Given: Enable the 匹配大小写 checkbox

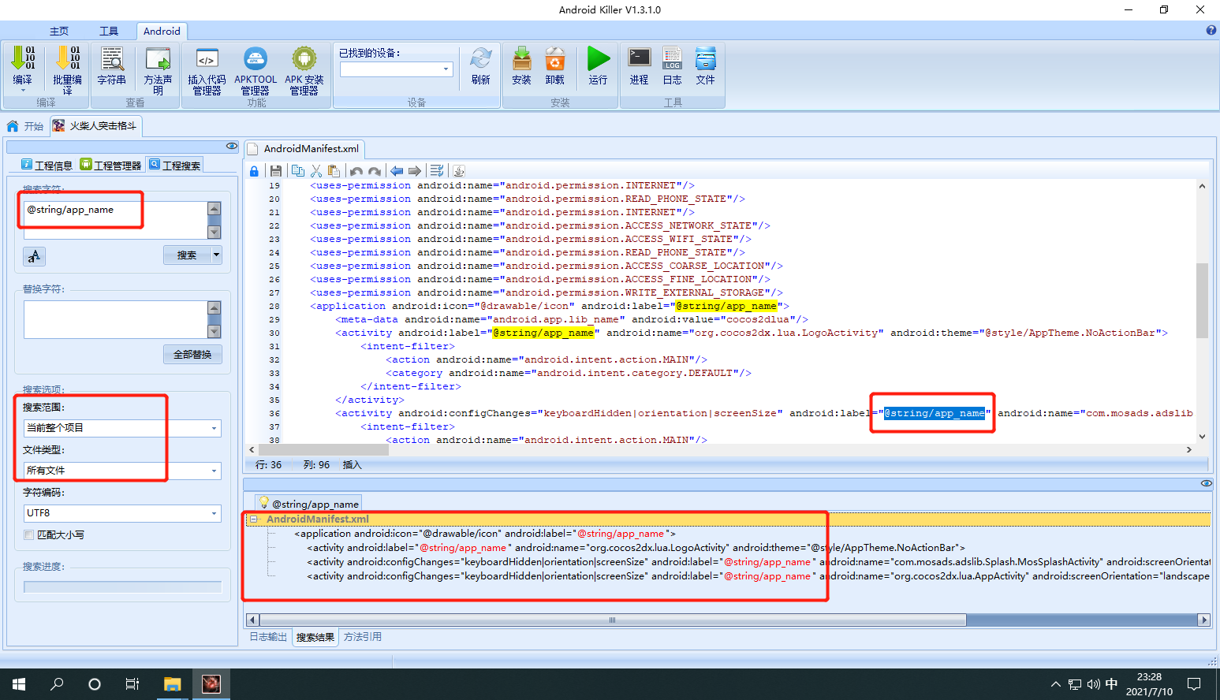Looking at the screenshot, I should [29, 534].
